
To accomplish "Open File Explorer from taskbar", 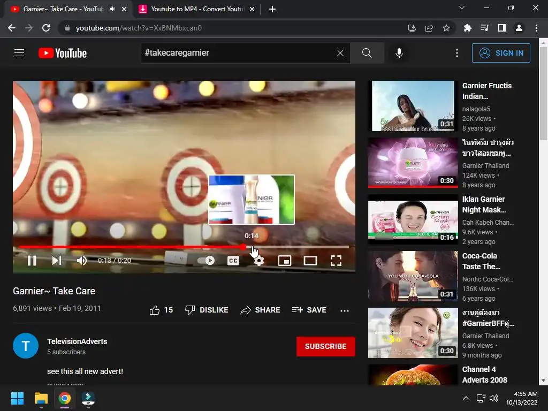I will [41, 398].
